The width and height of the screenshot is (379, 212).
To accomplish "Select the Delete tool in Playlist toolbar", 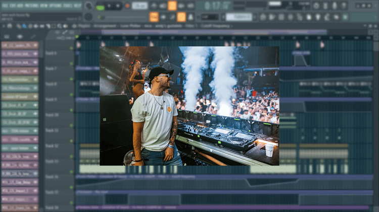I will tap(30, 26).
